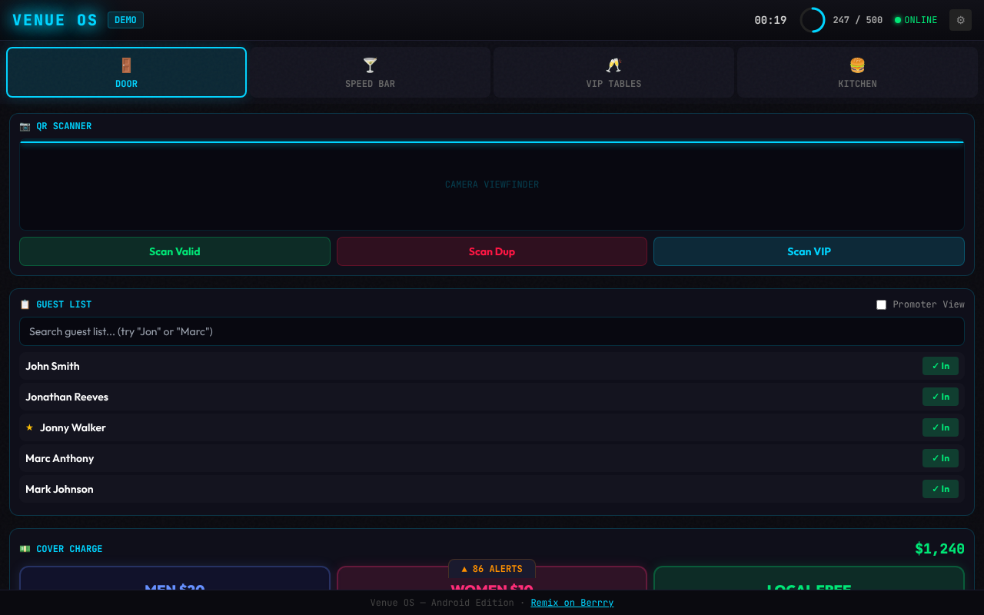Toggle Marc Anthony's In status
Viewport: 984px width, 615px height.
tap(940, 458)
